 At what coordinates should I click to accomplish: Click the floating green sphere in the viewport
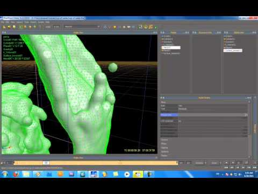pos(113,67)
